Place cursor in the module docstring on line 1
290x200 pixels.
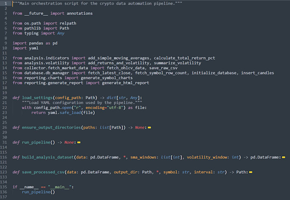(97, 3)
